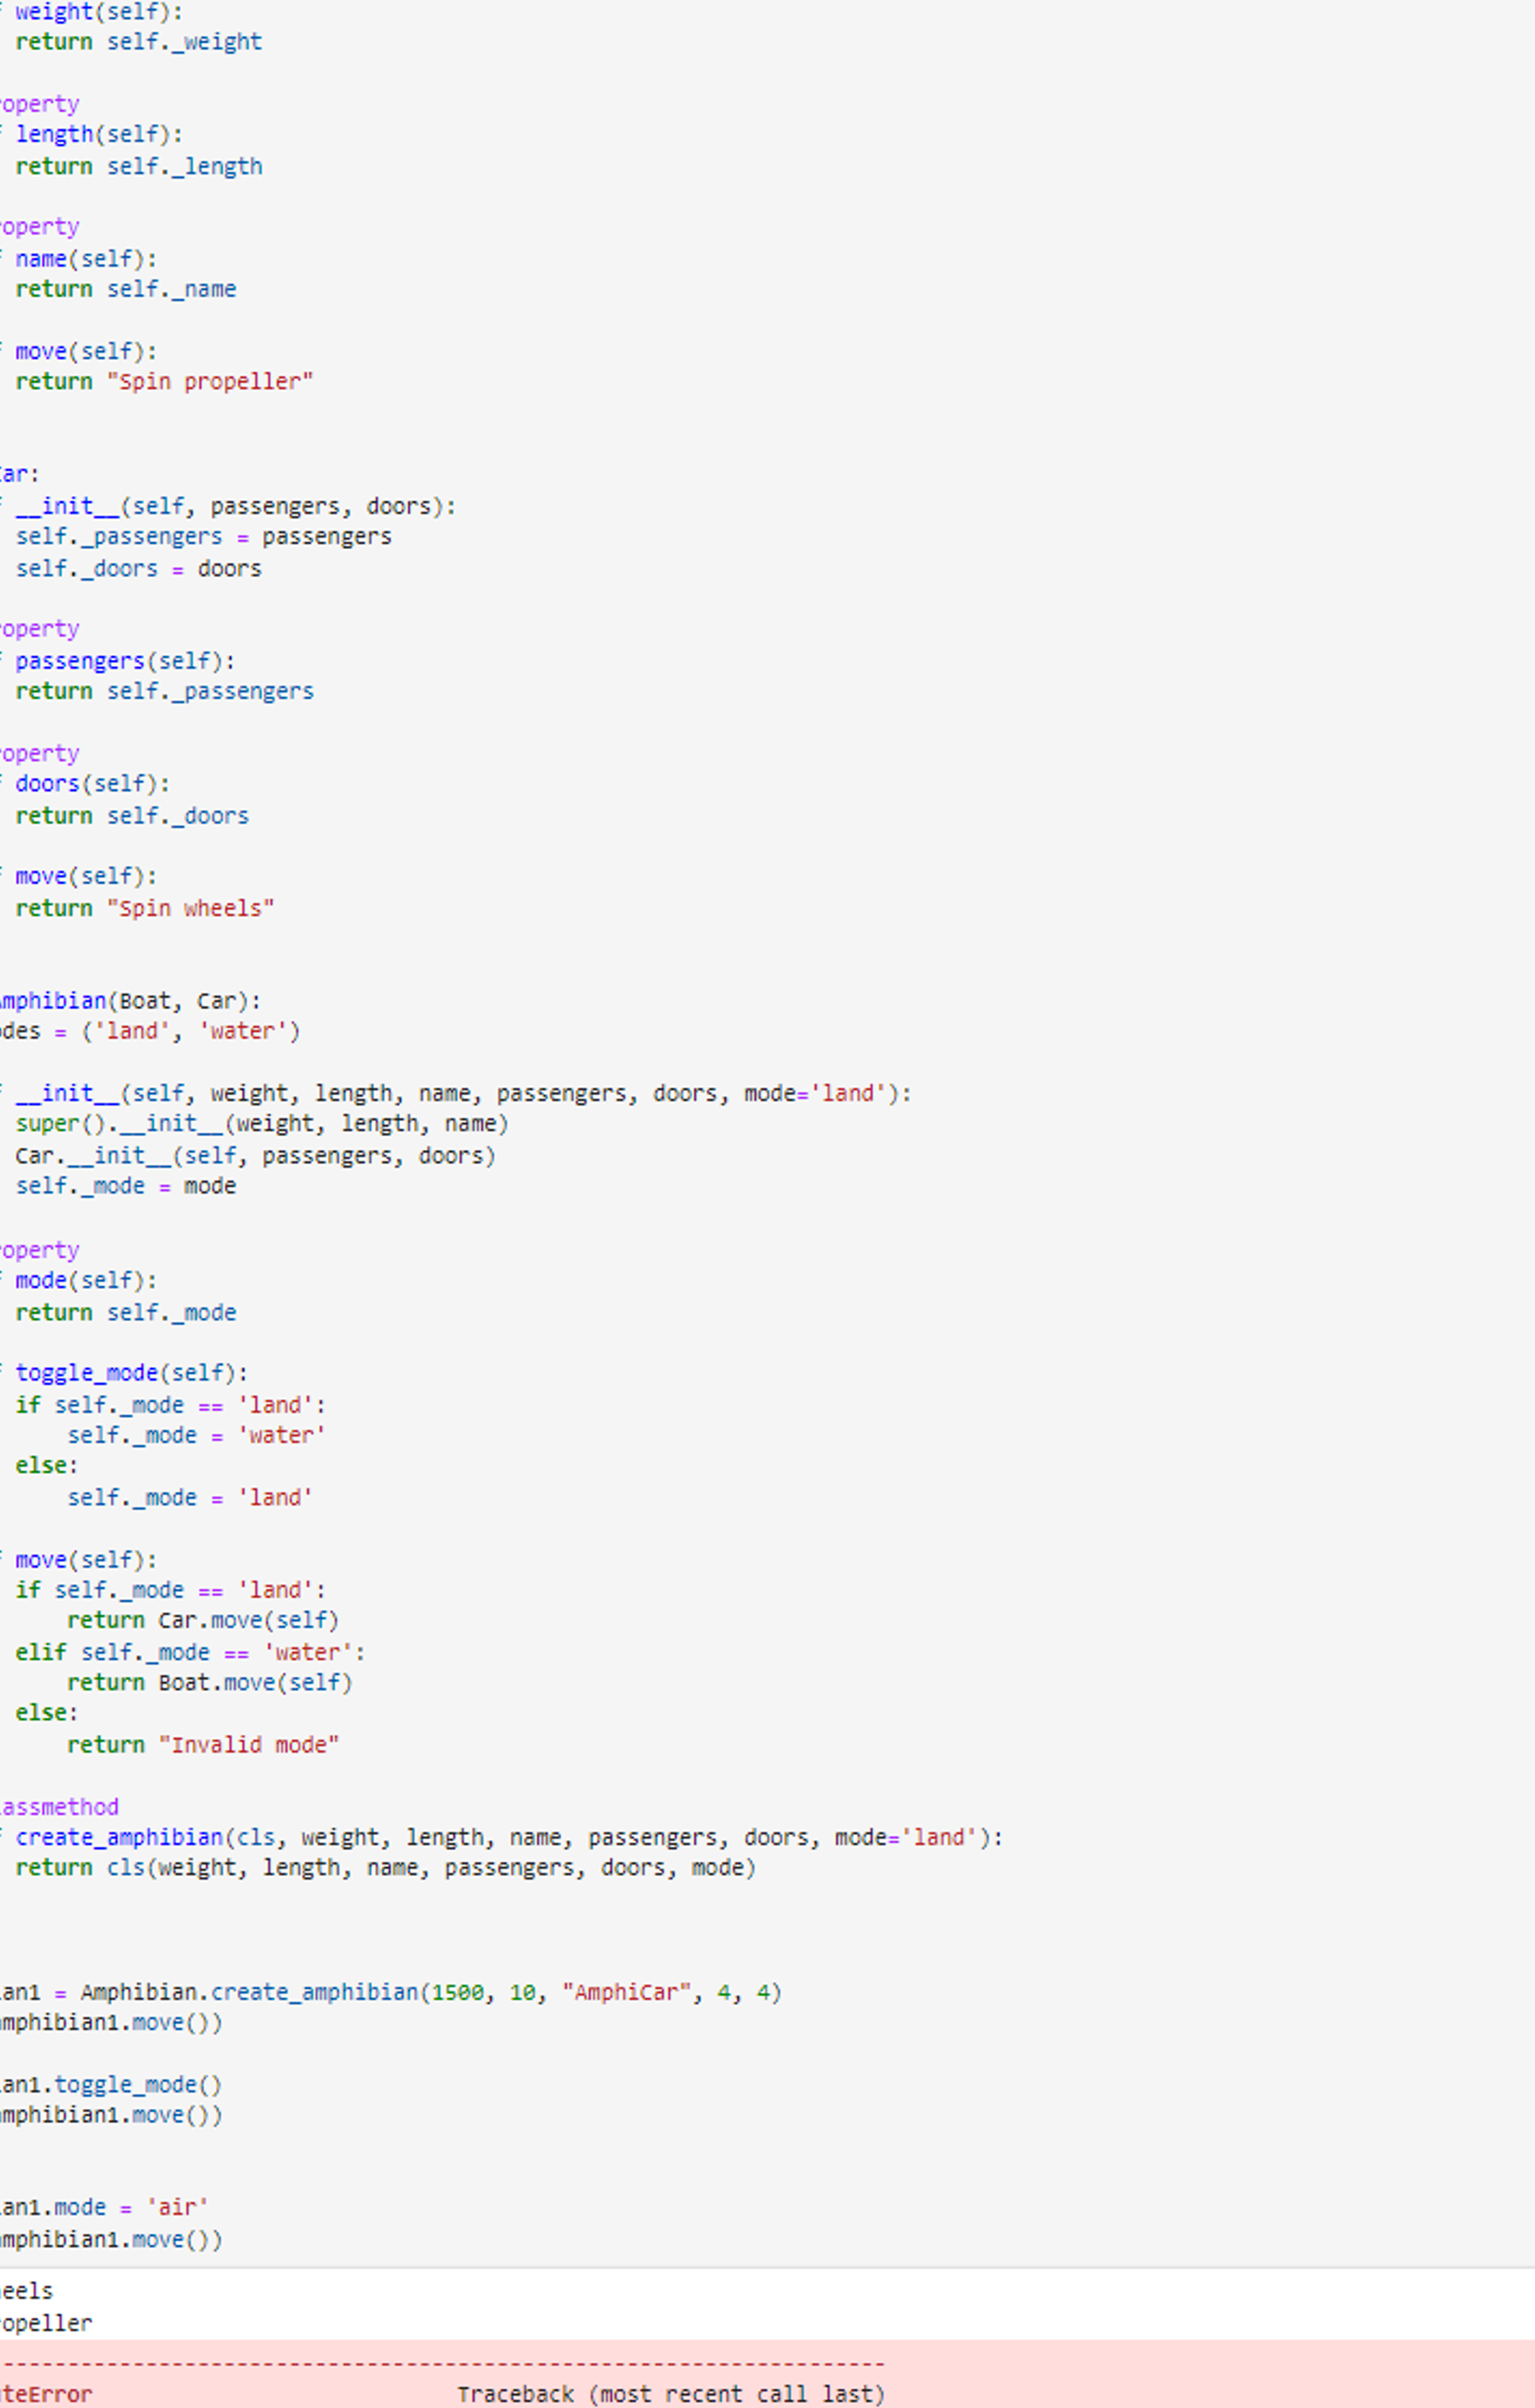Click the 'air' mode assignment line
This screenshot has height=2408, width=1535.
pyautogui.click(x=105, y=2206)
